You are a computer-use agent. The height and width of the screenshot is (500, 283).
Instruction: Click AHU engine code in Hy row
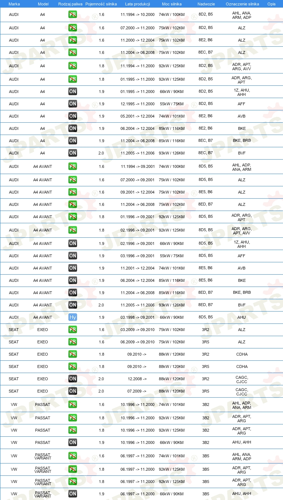tap(241, 317)
